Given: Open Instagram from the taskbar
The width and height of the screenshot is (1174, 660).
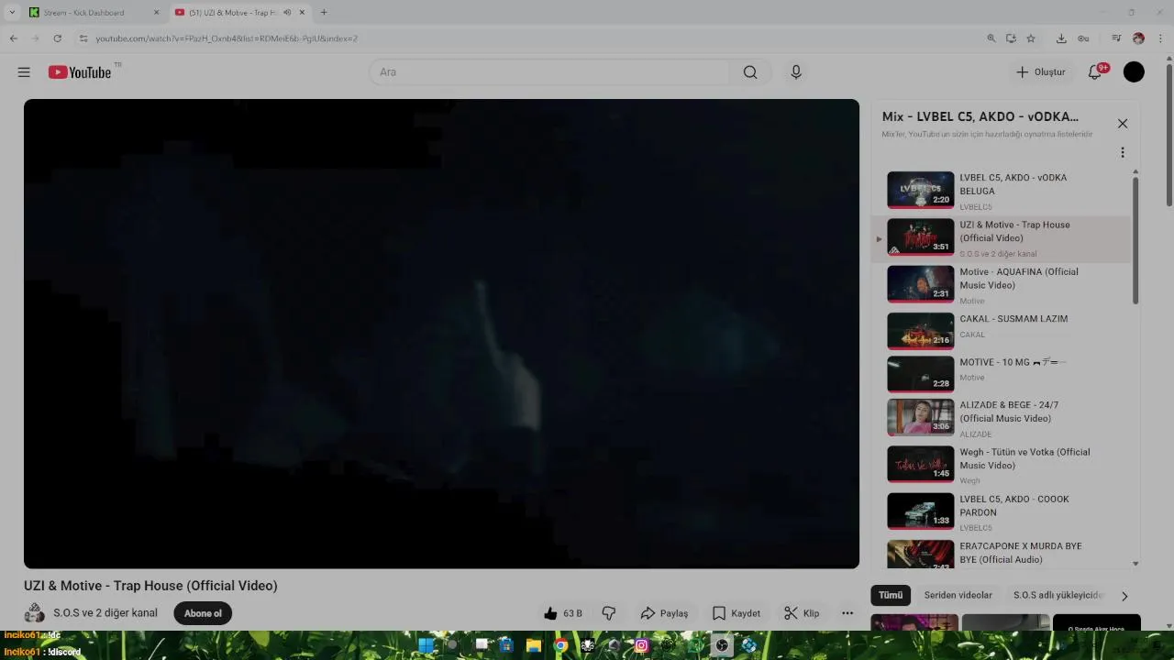Looking at the screenshot, I should (642, 645).
